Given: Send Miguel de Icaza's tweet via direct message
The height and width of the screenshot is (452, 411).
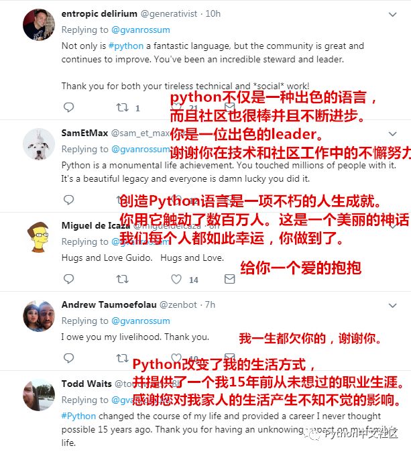Looking at the screenshot, I should coord(230,279).
